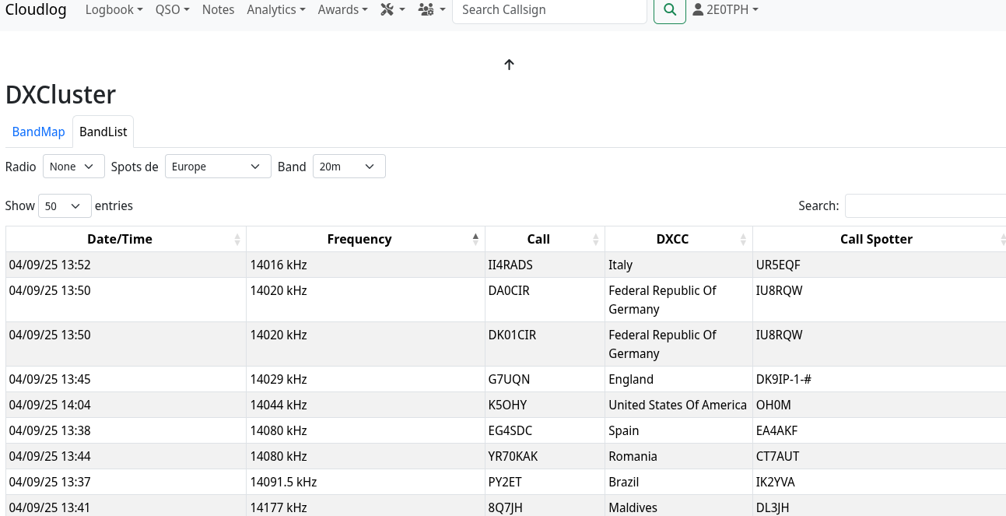
Task: Go to the Notes page
Action: (218, 10)
